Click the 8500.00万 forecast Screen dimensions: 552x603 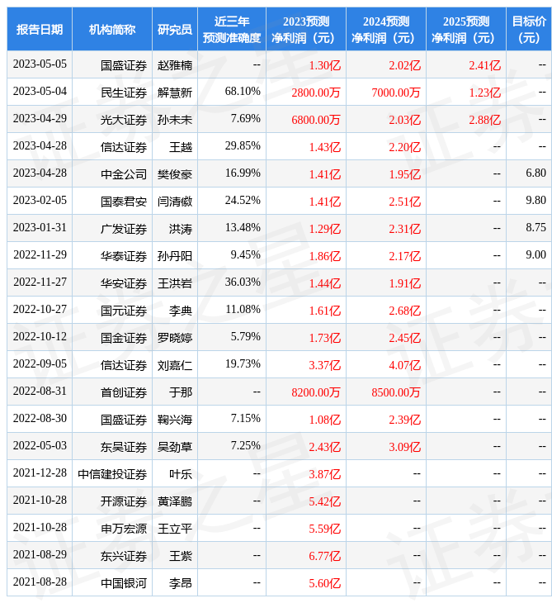396,392
